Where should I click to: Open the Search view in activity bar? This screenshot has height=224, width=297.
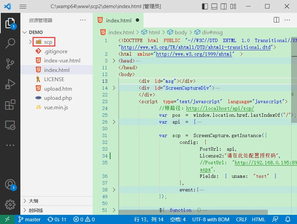(x=10, y=43)
